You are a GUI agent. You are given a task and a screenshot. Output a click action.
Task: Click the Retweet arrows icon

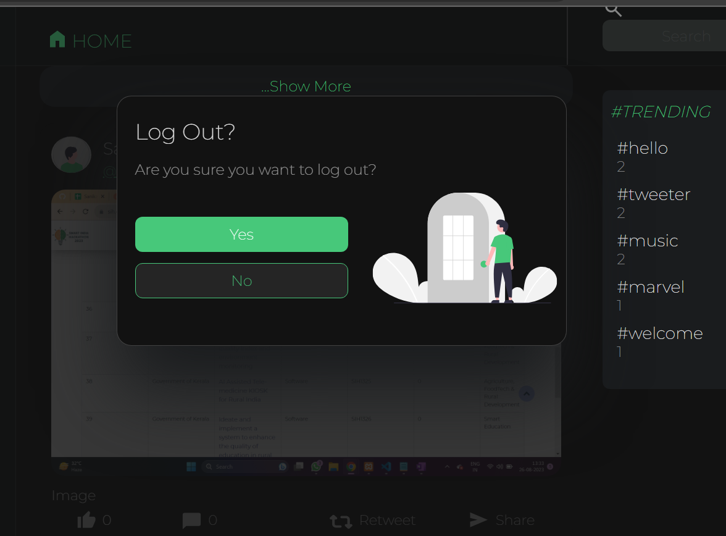[340, 521]
